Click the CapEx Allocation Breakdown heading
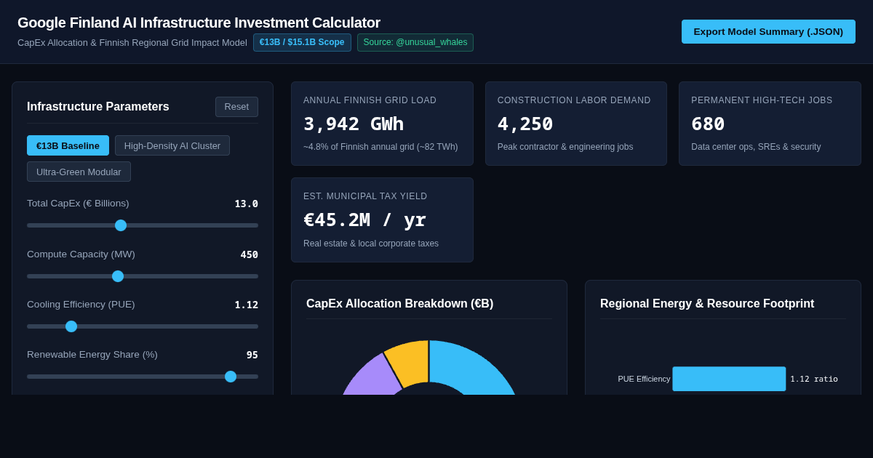Viewport: 873px width, 458px height. click(399, 304)
